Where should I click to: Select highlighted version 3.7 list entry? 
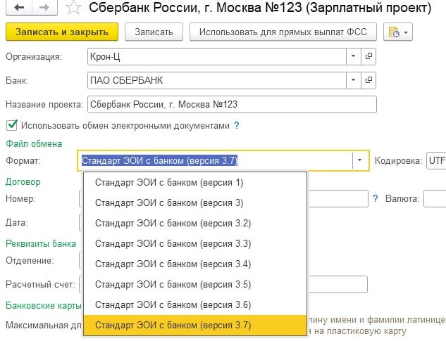click(x=173, y=325)
